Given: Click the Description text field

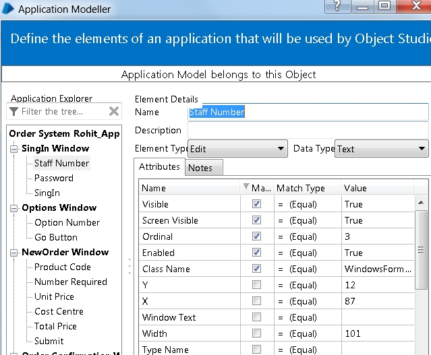Looking at the screenshot, I should pos(308,130).
